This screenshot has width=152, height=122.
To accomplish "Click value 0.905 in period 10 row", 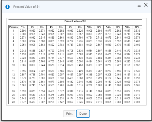I will click(23, 65).
